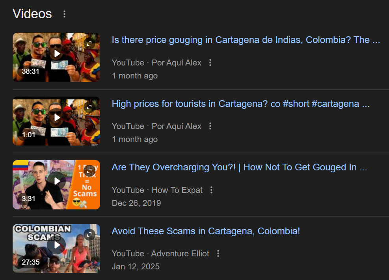Play the 38:31 price gouging video
The width and height of the screenshot is (389, 280).
click(x=57, y=54)
